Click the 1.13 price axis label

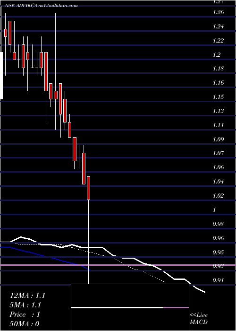[x=218, y=111]
